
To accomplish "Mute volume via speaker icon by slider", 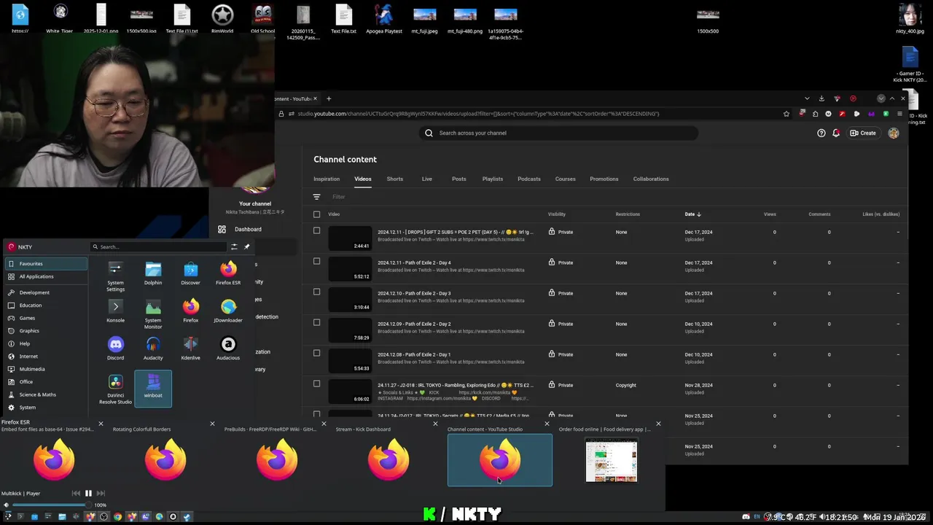I will click(6, 505).
